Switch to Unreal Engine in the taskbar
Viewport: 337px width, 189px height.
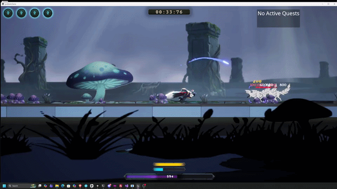click(x=138, y=186)
